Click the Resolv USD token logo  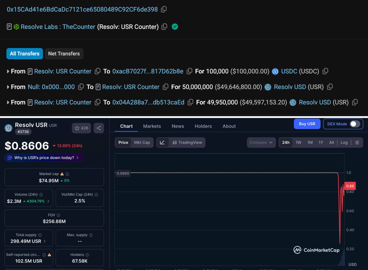click(x=268, y=87)
